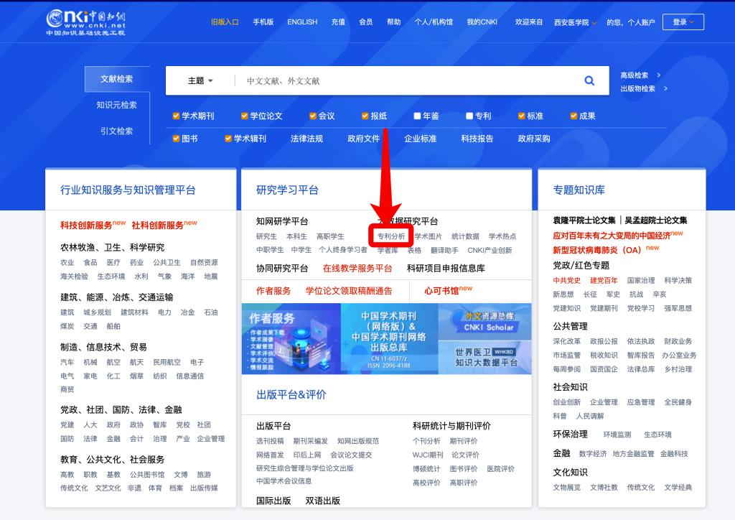Open the 双语出版 link

pos(323,501)
